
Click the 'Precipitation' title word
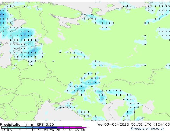(x=11, y=125)
